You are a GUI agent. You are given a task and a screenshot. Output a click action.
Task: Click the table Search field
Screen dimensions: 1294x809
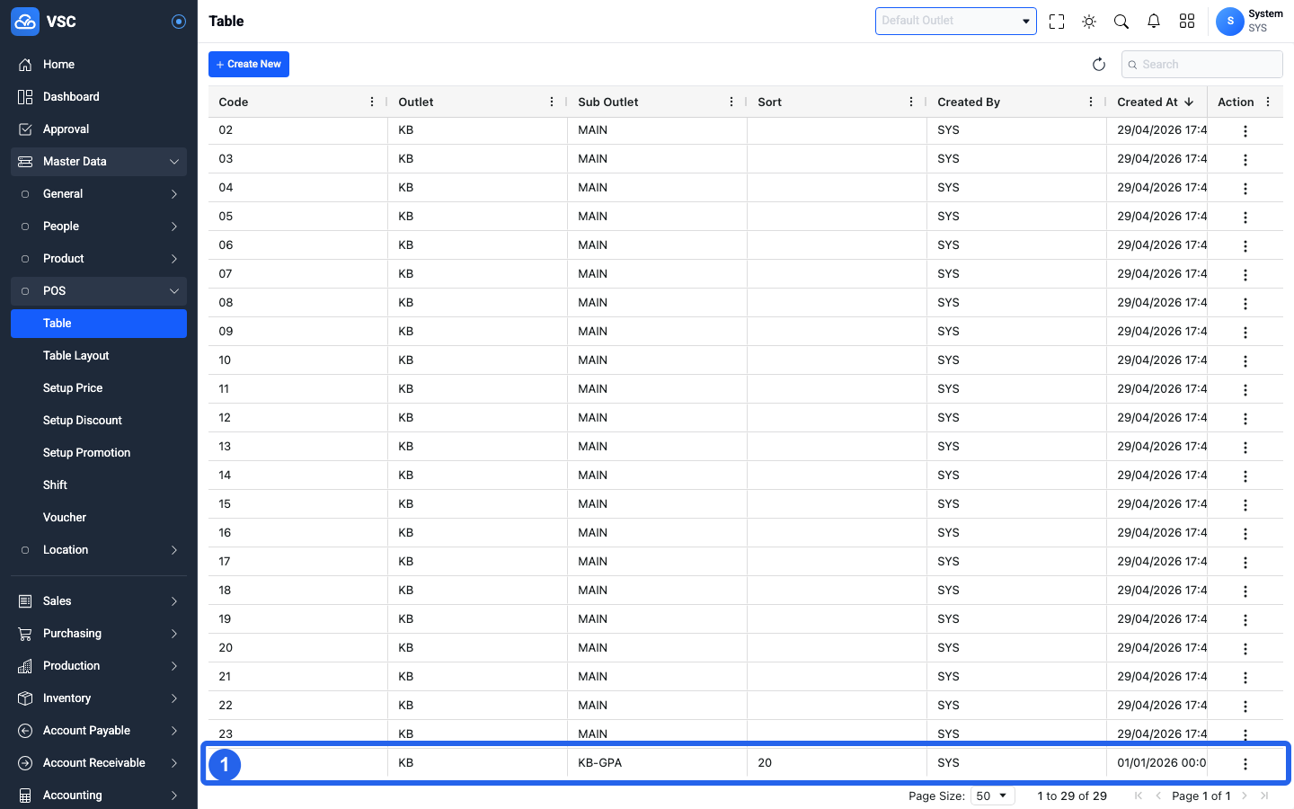[1202, 65]
